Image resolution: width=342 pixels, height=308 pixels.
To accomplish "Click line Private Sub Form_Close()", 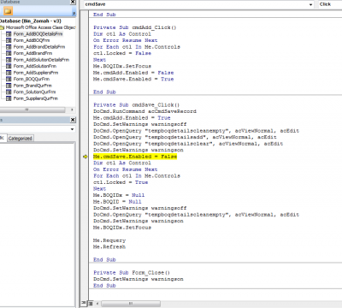I will pyautogui.click(x=132, y=273).
